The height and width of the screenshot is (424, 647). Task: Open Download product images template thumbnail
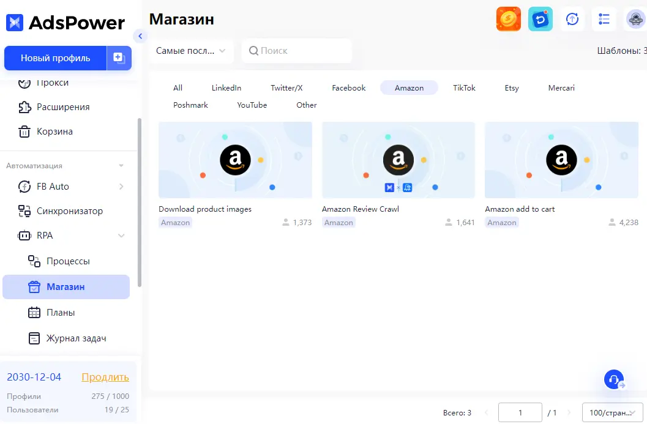point(235,160)
